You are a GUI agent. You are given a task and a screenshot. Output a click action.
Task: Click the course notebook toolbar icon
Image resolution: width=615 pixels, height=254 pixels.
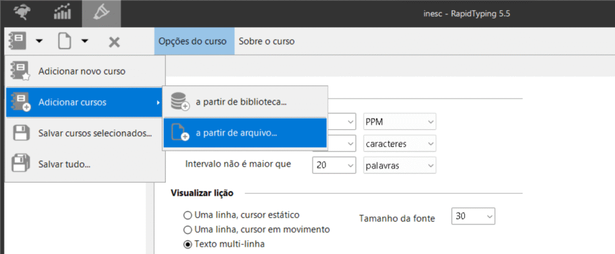tap(17, 41)
